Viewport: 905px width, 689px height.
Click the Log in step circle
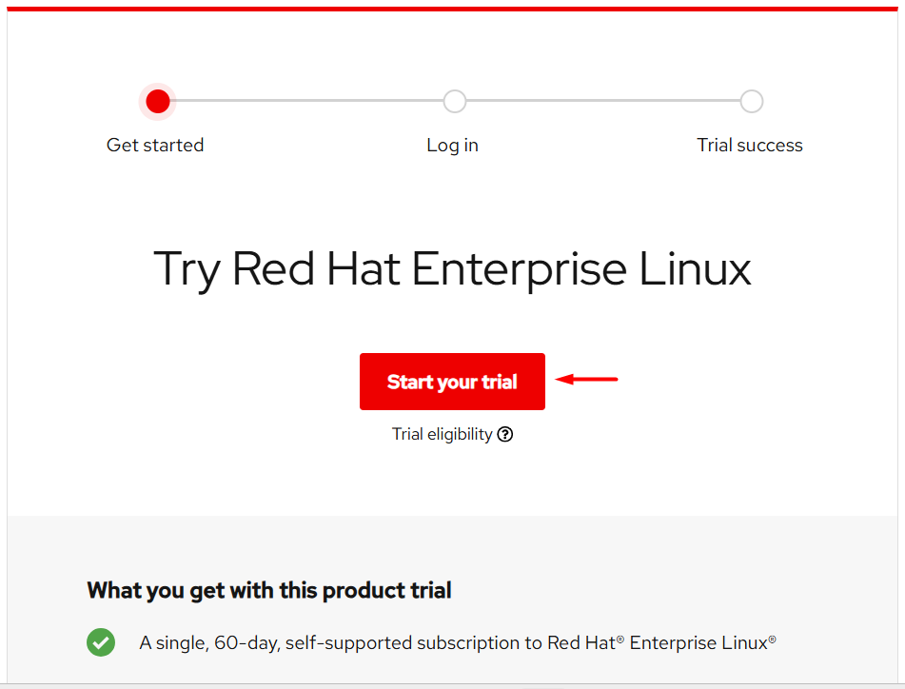[x=455, y=101]
